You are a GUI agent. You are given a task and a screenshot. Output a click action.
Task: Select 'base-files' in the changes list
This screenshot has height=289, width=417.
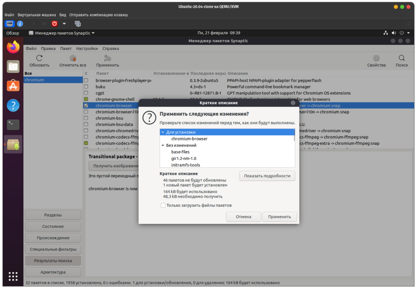point(180,152)
